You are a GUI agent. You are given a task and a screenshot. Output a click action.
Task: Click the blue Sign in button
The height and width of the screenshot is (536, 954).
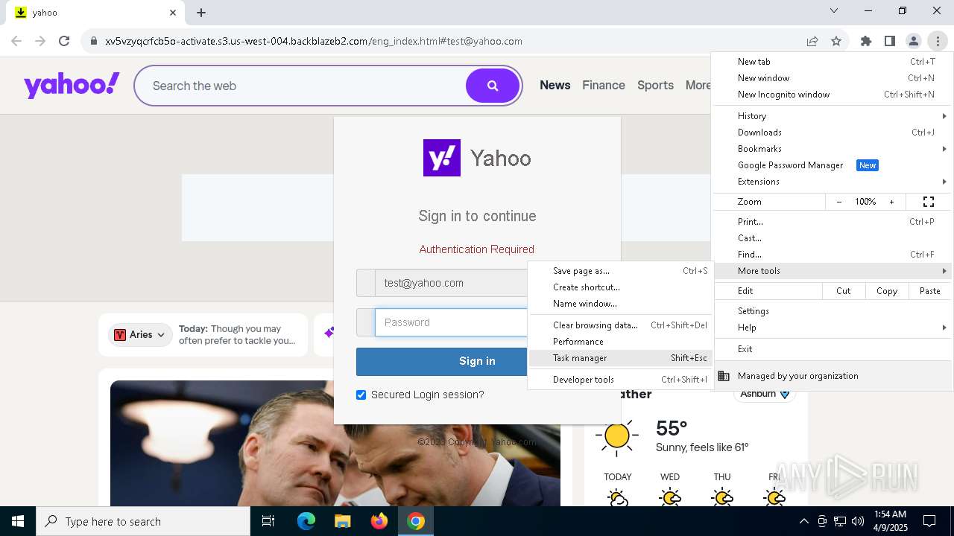point(477,361)
